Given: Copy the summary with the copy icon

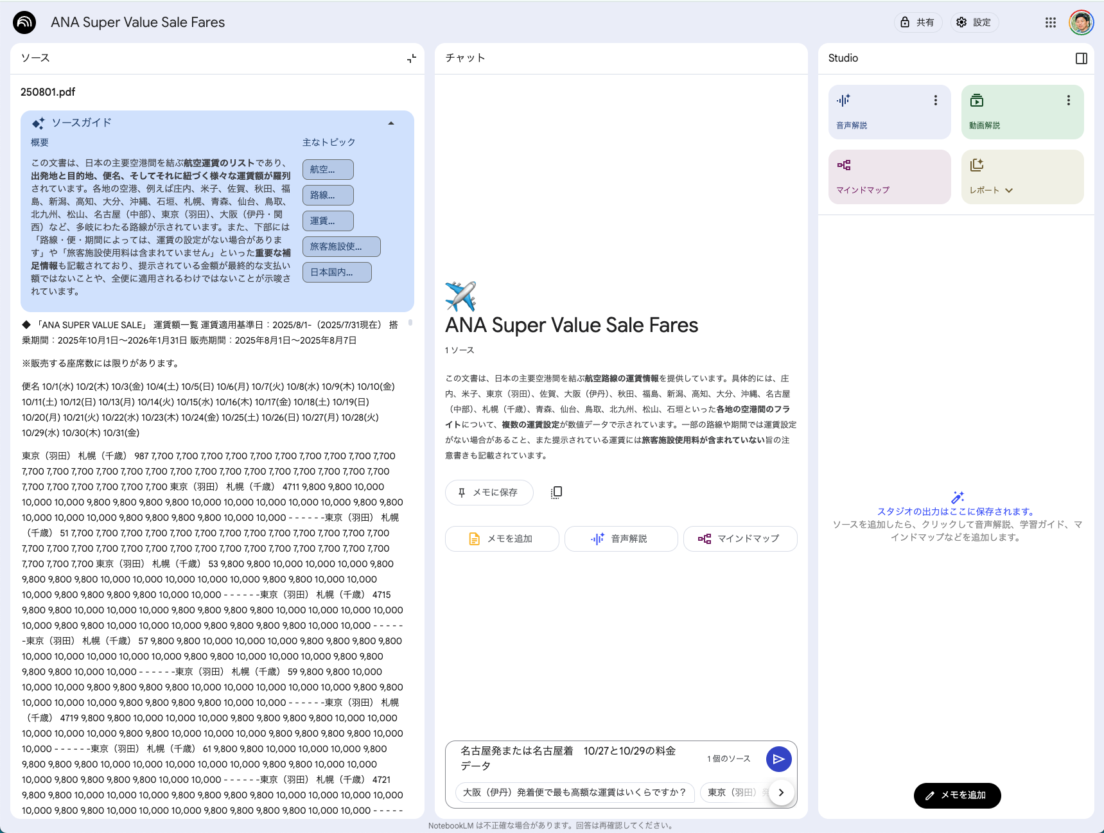Looking at the screenshot, I should pyautogui.click(x=556, y=493).
